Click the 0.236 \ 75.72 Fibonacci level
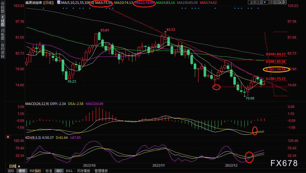 coord(276,79)
